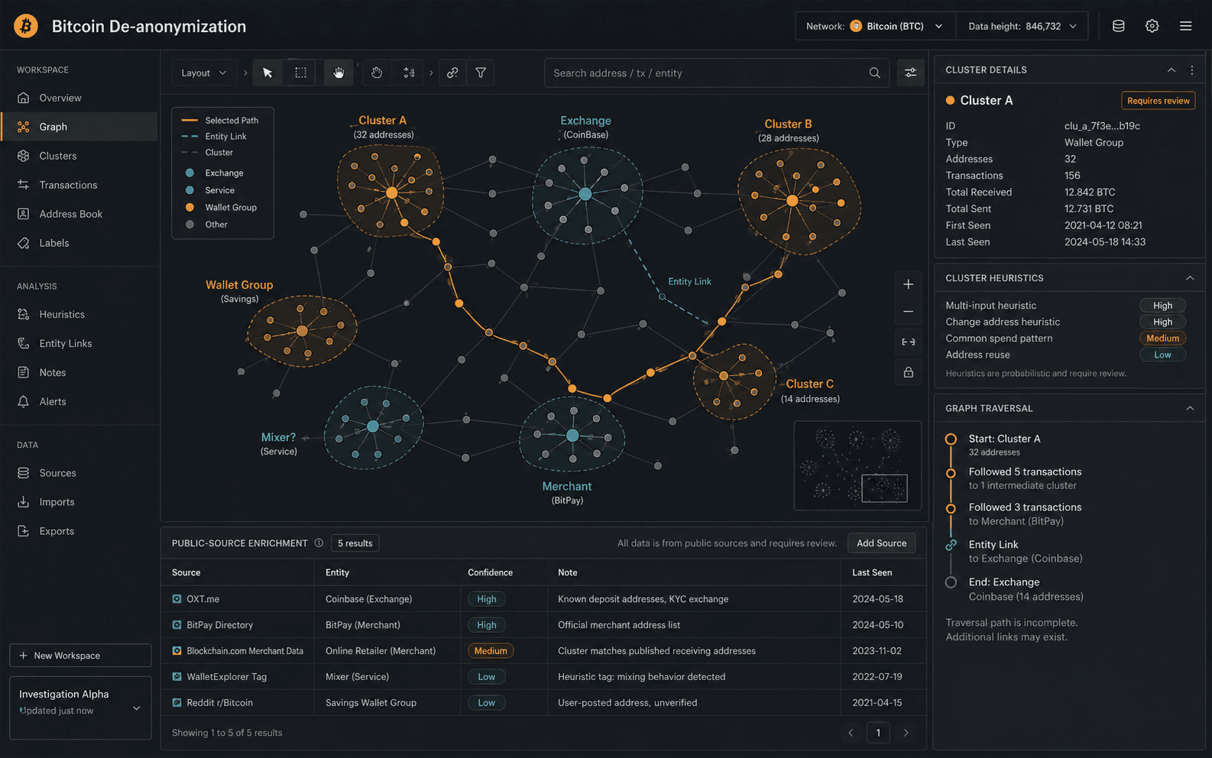
Task: Choose the pan hand tool
Action: pyautogui.click(x=339, y=73)
